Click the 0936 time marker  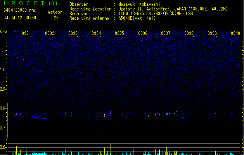point(143,33)
